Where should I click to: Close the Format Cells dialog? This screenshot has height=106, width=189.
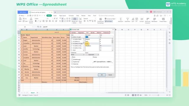click(x=113, y=29)
